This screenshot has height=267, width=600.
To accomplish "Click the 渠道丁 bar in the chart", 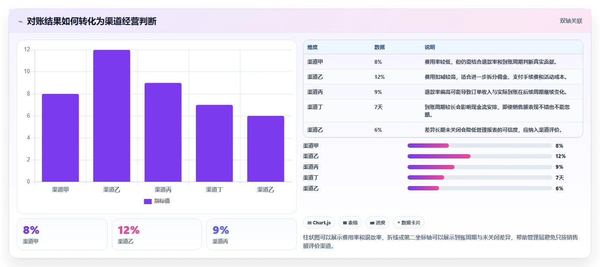I will (214, 143).
